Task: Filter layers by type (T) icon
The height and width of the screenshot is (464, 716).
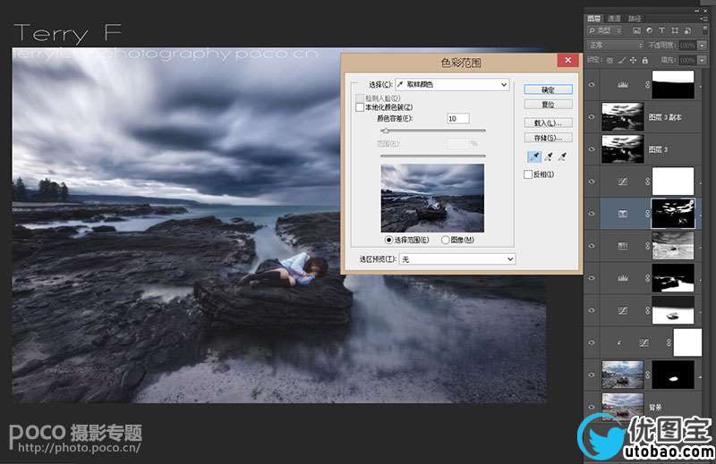Action: coord(661,30)
